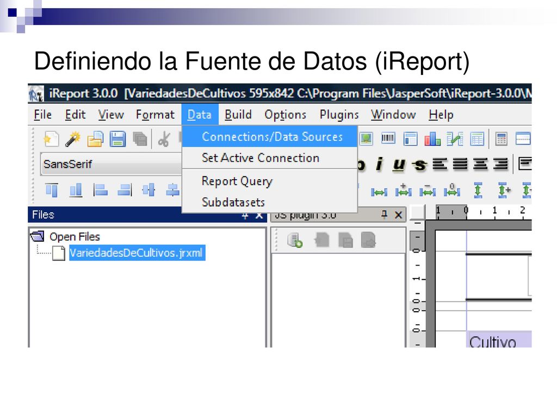The image size is (557, 417).
Task: Select the Cultivo text element in the report
Action: pos(499,340)
